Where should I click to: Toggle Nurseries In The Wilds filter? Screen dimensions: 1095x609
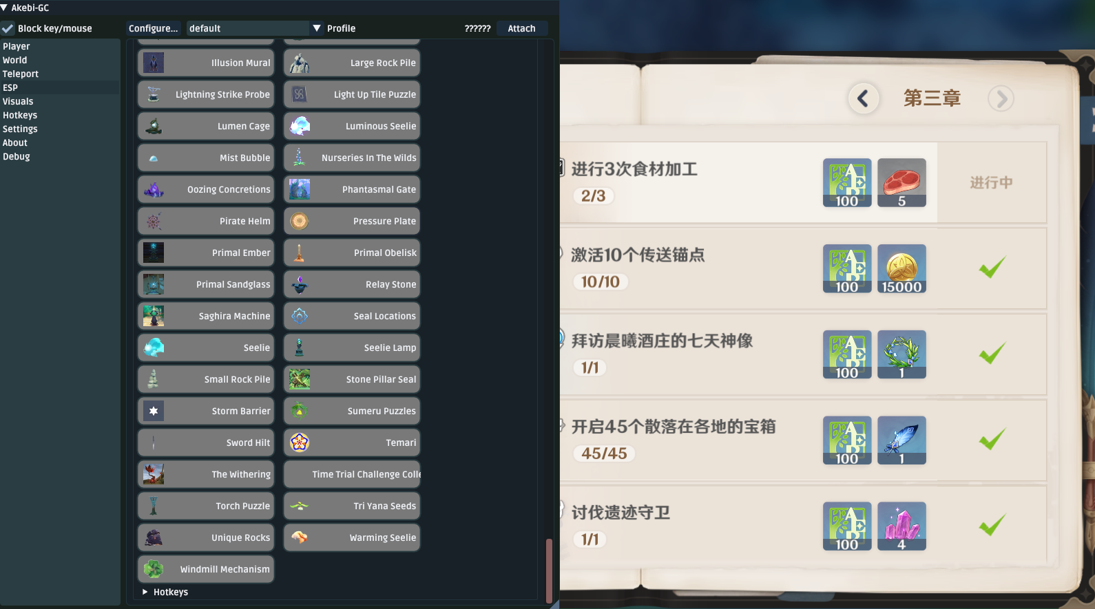point(351,158)
